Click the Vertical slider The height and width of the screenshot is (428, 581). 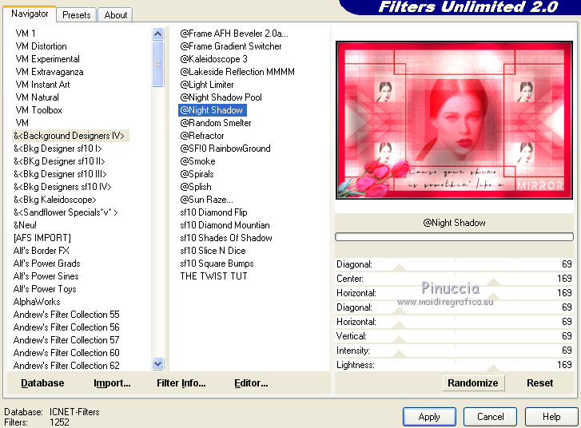pyautogui.click(x=454, y=336)
